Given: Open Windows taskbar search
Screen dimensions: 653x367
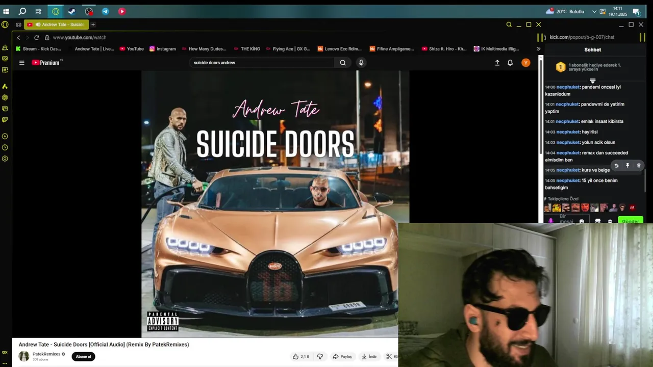Looking at the screenshot, I should [22, 11].
